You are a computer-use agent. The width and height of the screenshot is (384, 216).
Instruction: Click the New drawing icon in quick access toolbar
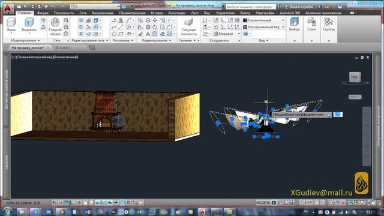click(19, 7)
